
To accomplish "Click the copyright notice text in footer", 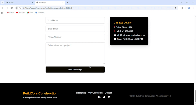I will pyautogui.click(x=150, y=96).
